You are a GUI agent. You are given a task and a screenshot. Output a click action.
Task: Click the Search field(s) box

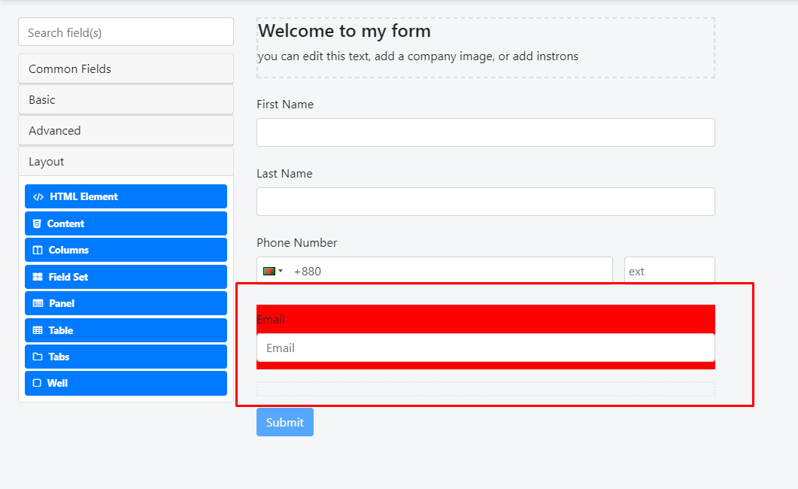tap(126, 32)
